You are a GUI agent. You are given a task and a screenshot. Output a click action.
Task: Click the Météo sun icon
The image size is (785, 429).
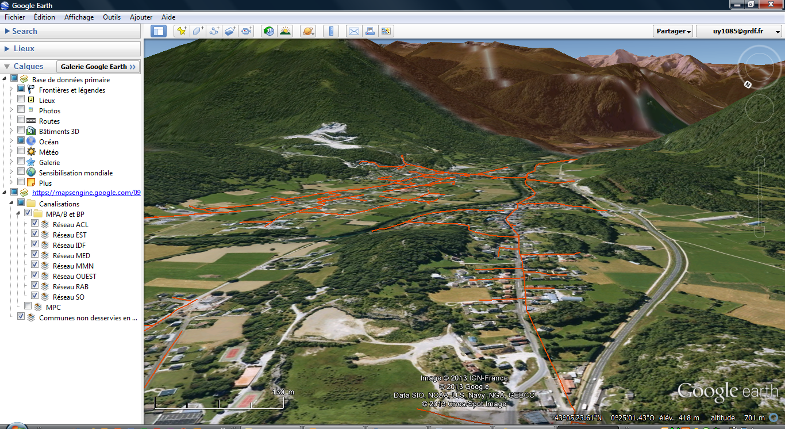click(30, 152)
